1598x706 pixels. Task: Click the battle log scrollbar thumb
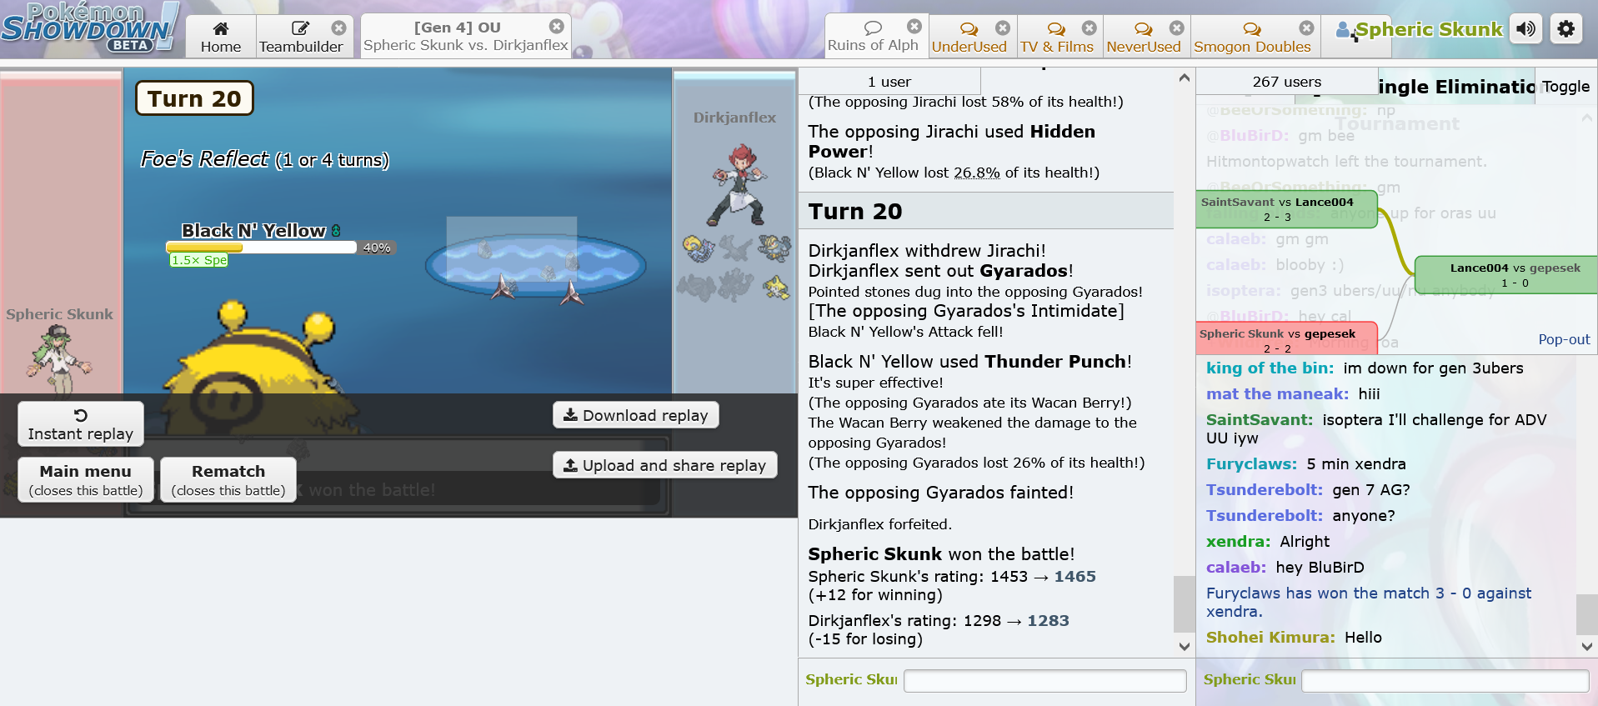pyautogui.click(x=1184, y=604)
